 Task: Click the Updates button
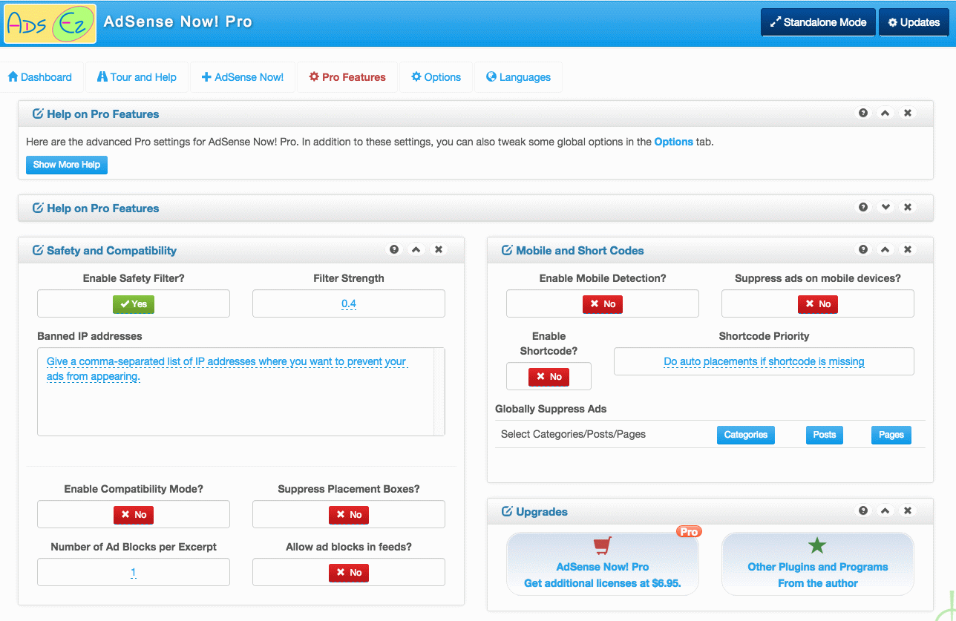(914, 22)
